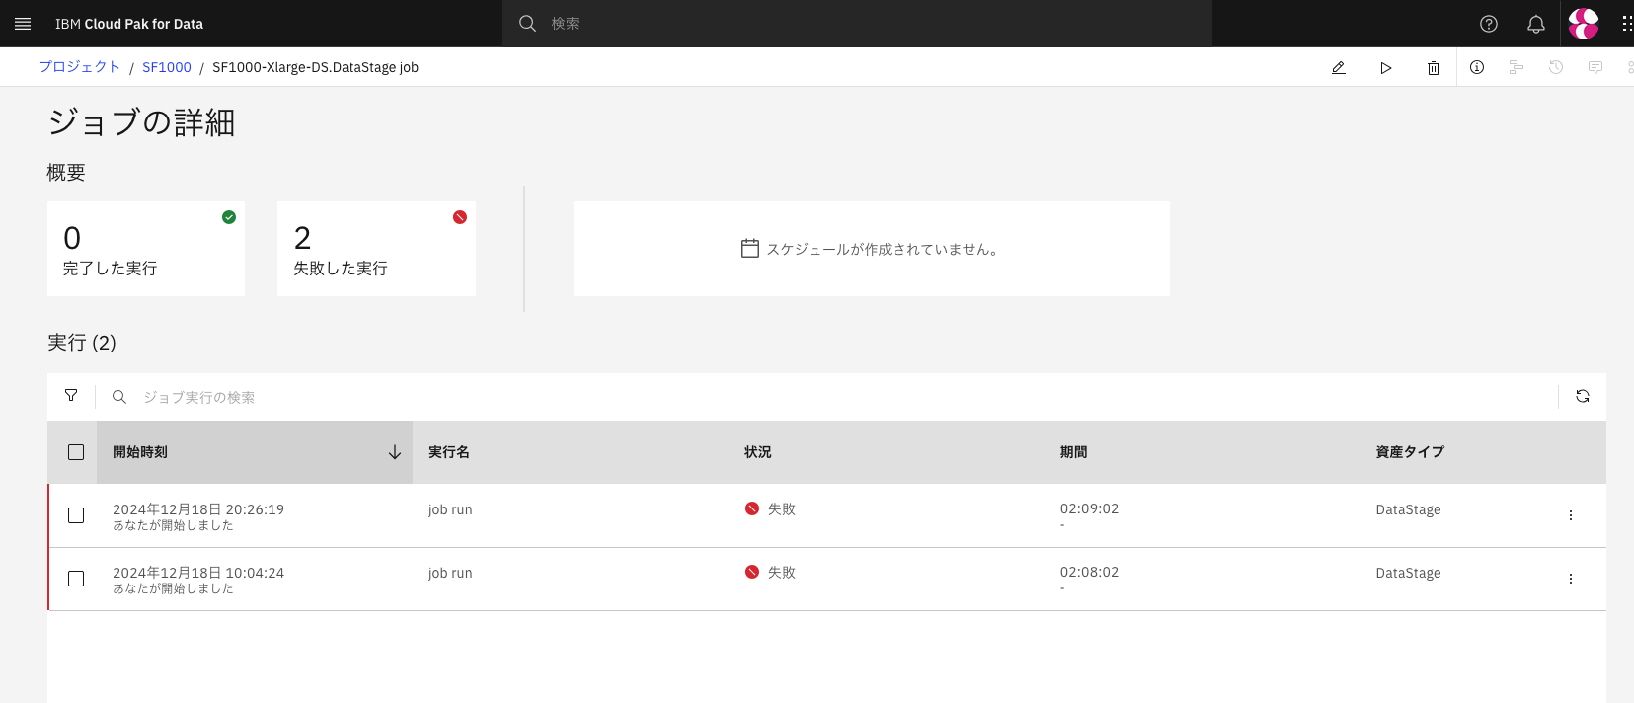Sort by the 実行名 column header
1634x703 pixels.
[x=449, y=452]
